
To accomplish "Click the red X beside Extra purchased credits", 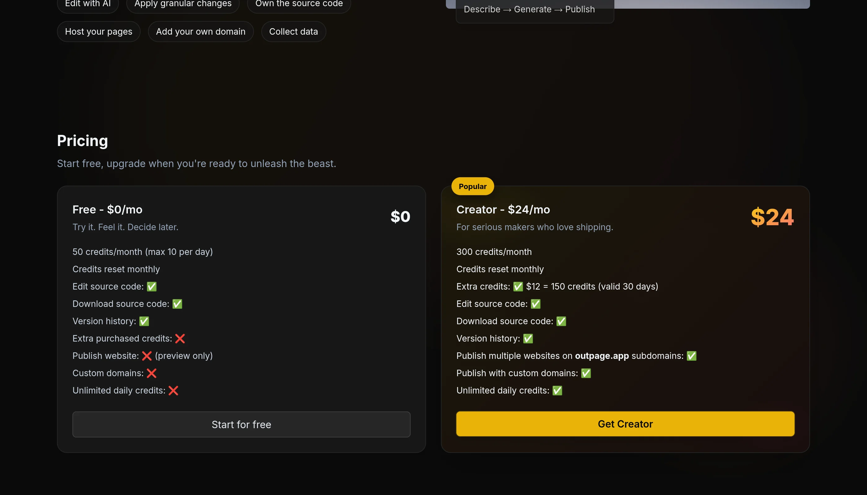I will pos(180,339).
